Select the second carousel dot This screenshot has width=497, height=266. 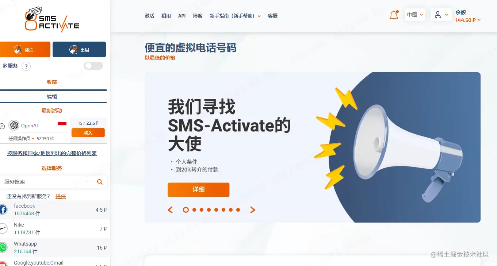tap(194, 210)
